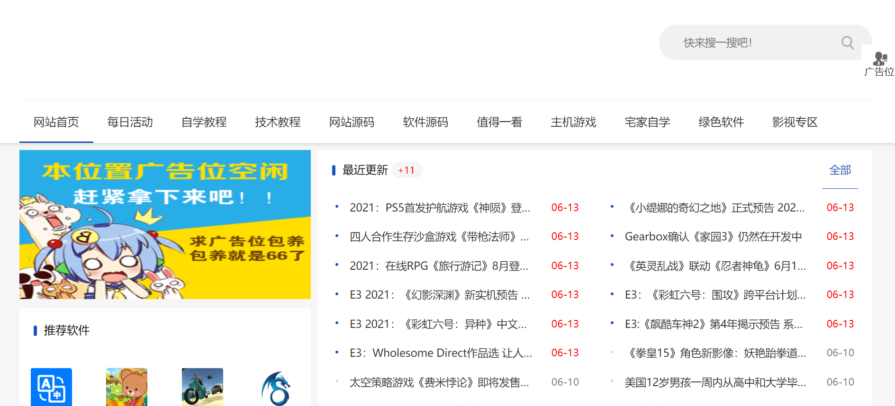
Task: Open the blue dragon software icon
Action: pyautogui.click(x=278, y=387)
